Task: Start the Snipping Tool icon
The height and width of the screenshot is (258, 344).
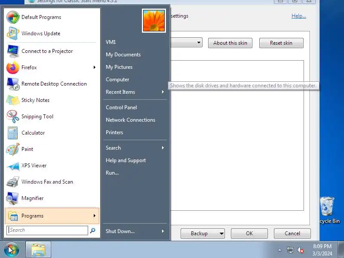Action: tap(13, 117)
